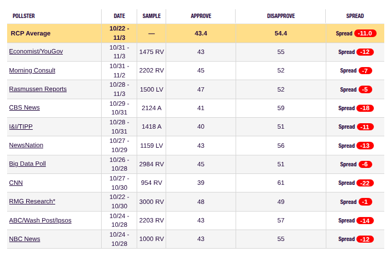Viewport: 387px width, 265px height.
Task: Select the RCP Average row label
Action: [31, 33]
